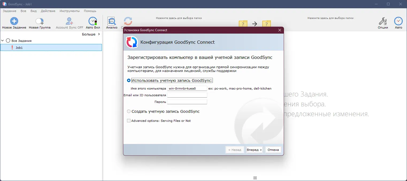407x181 pixels.
Task: Click the Analyze (Анализ) toolbar icon
Action: pos(112,21)
